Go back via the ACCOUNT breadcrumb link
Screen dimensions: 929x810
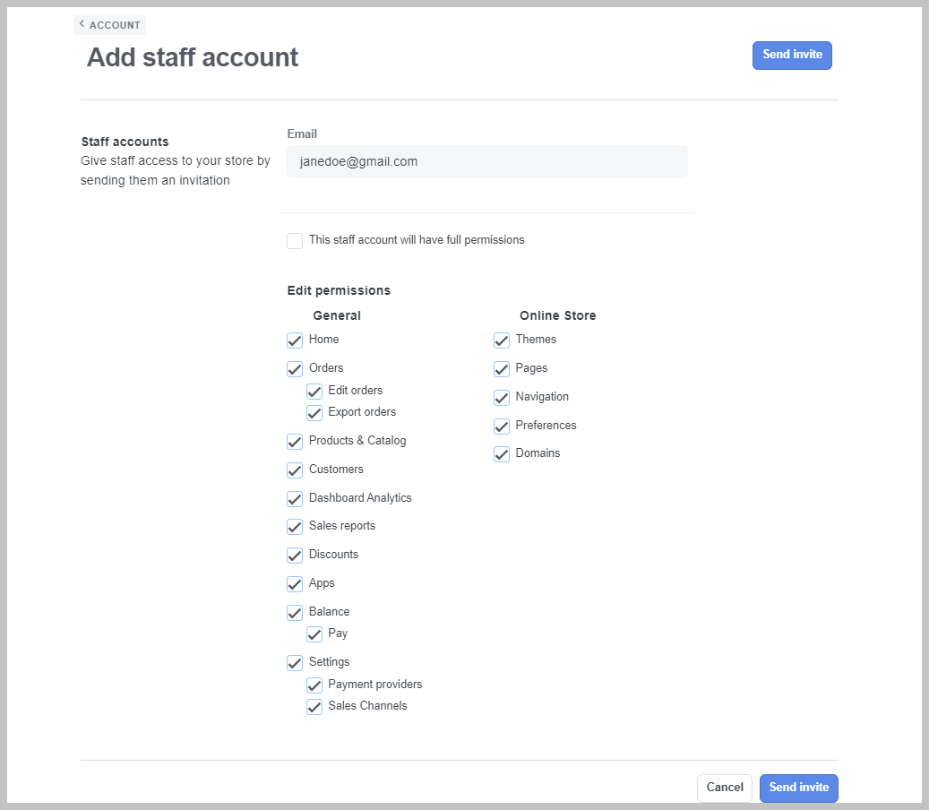[109, 25]
